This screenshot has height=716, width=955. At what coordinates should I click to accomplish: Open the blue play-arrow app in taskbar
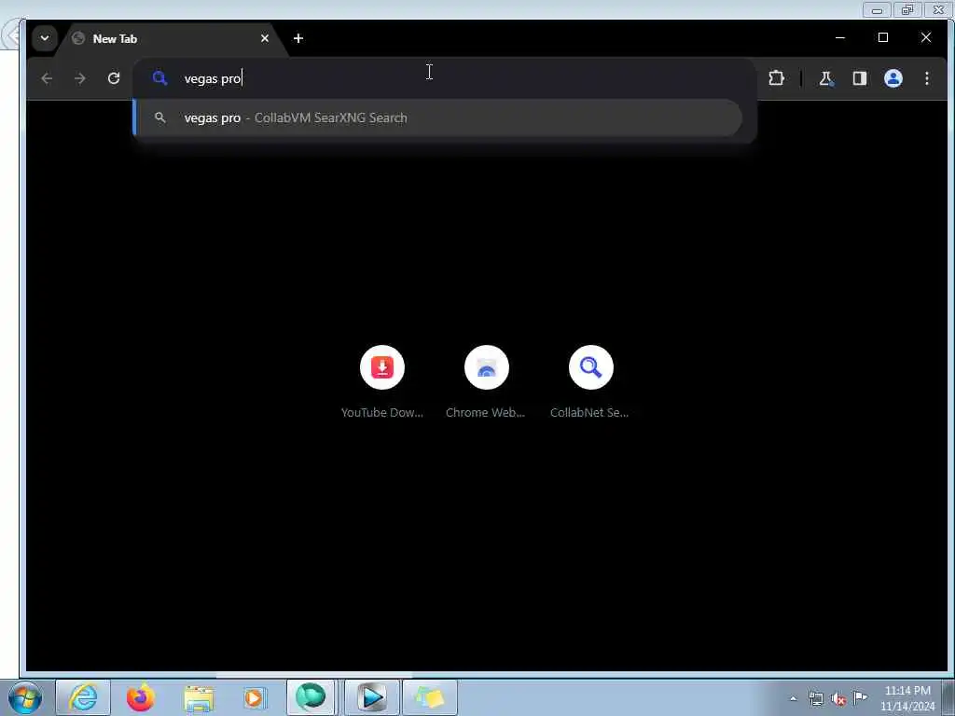(x=372, y=697)
